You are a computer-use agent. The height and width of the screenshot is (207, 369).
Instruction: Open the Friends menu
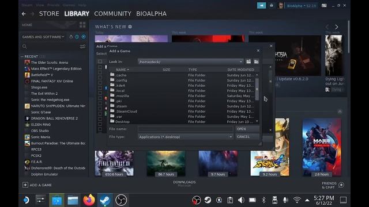pos(54,5)
